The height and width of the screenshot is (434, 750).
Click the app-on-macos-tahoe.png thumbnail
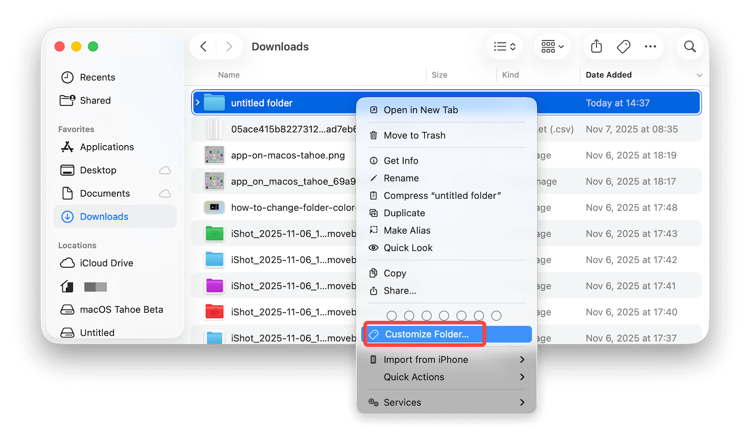tap(214, 155)
